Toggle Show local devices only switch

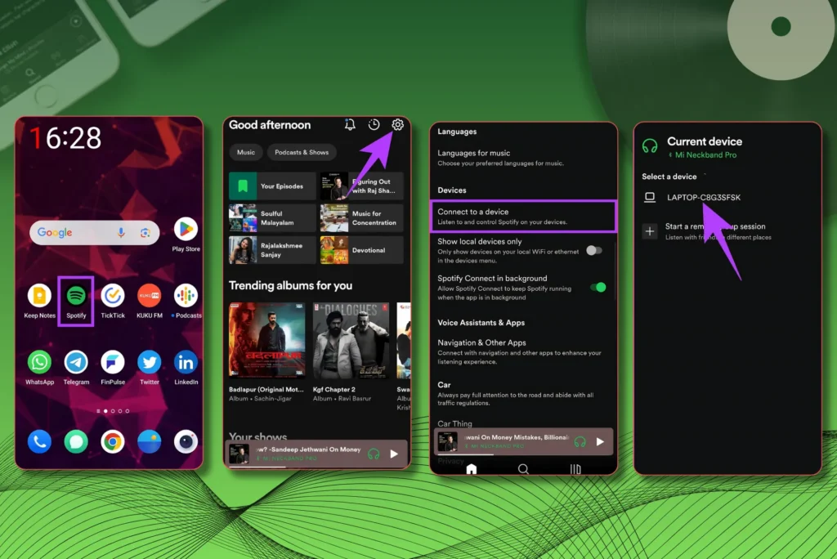pos(594,250)
